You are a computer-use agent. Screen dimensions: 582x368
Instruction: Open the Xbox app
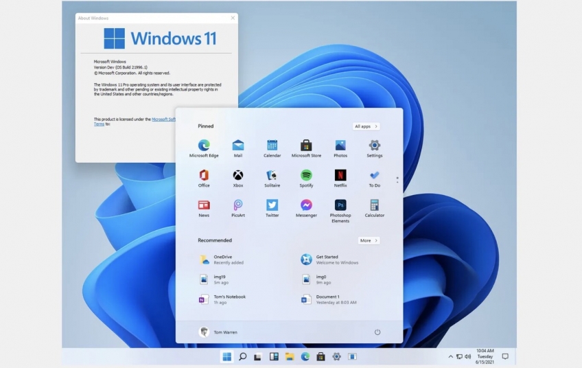pos(238,175)
